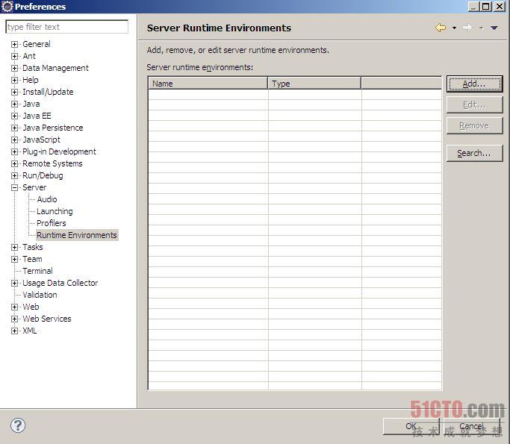Click the forward navigation arrow icon
Viewport: 510px width, 444px height.
click(x=467, y=28)
